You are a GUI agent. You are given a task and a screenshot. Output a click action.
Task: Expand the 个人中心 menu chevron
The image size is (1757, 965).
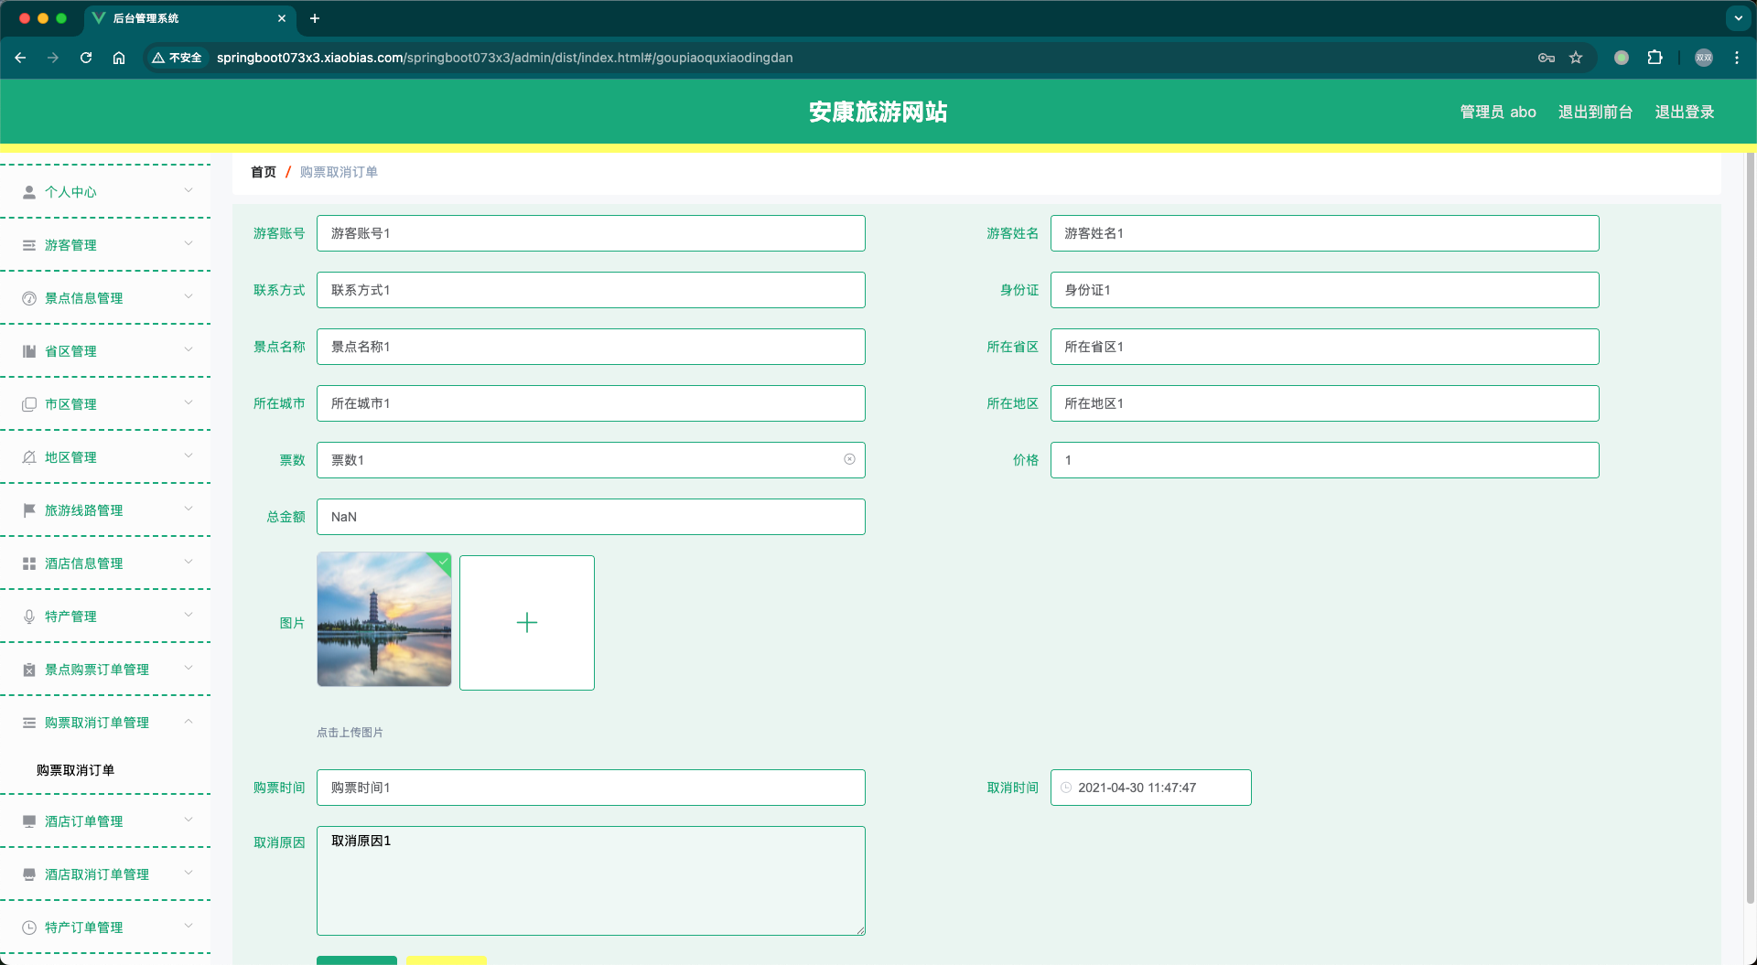click(x=189, y=190)
